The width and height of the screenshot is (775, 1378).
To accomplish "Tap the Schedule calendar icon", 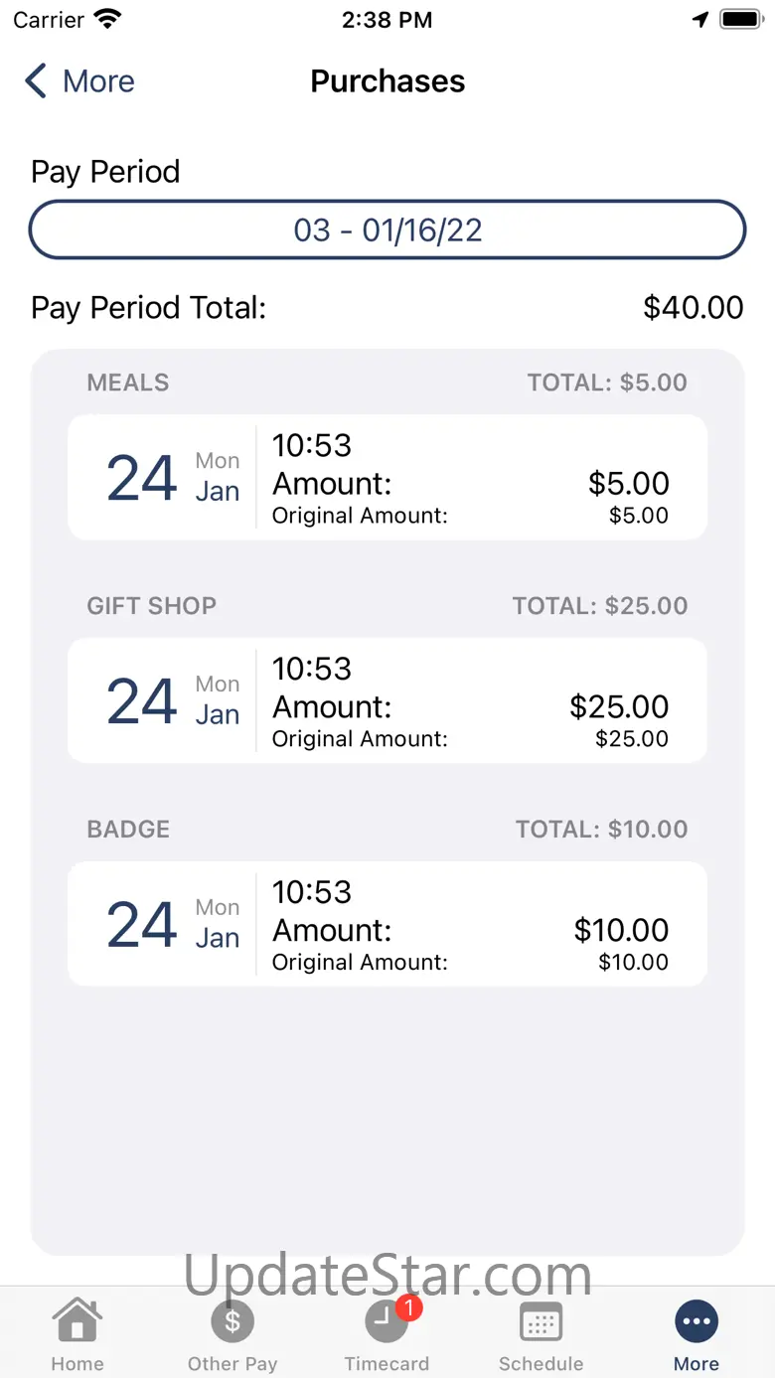I will coord(541,1322).
